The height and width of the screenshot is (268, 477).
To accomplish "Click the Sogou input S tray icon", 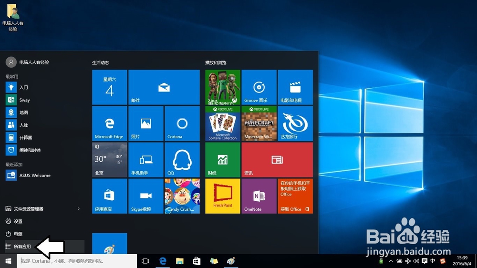I will point(443,261).
